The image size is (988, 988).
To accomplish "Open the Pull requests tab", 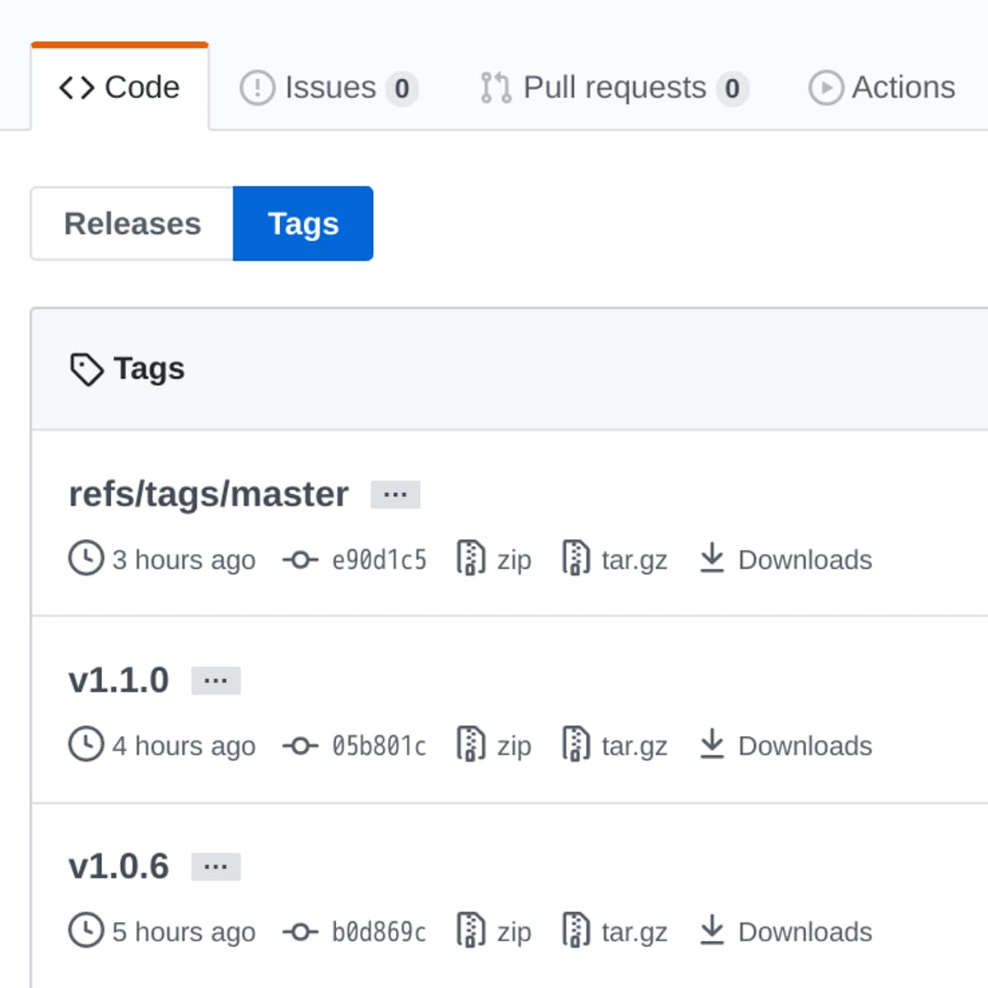I will 613,87.
